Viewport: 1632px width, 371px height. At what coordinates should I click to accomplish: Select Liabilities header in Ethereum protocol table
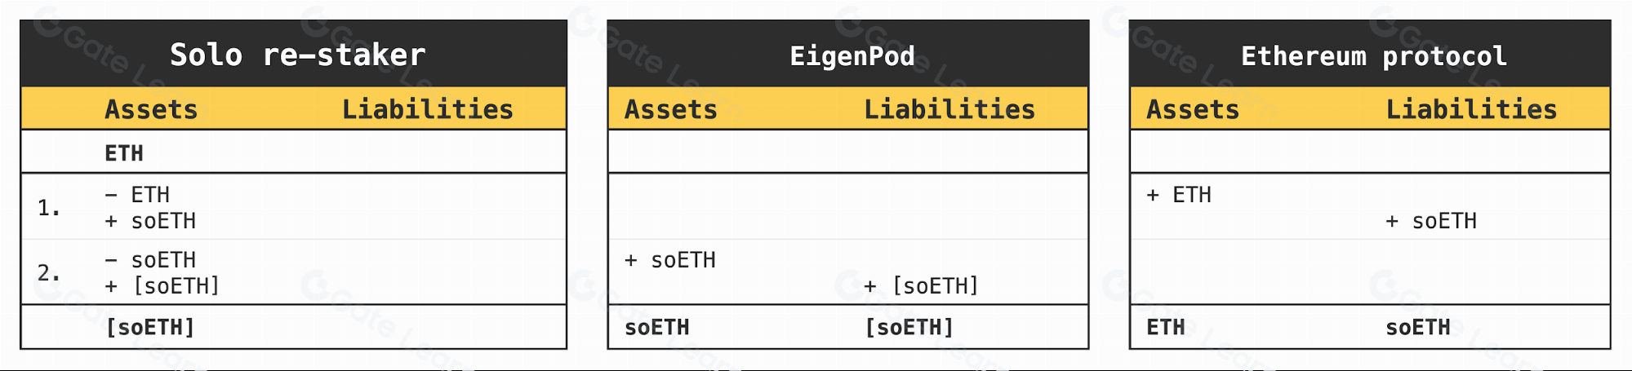click(1471, 109)
